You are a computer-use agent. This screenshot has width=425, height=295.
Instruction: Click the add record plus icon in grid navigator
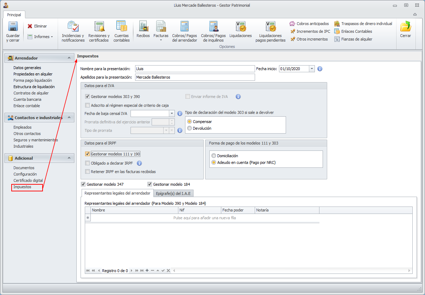147,271
